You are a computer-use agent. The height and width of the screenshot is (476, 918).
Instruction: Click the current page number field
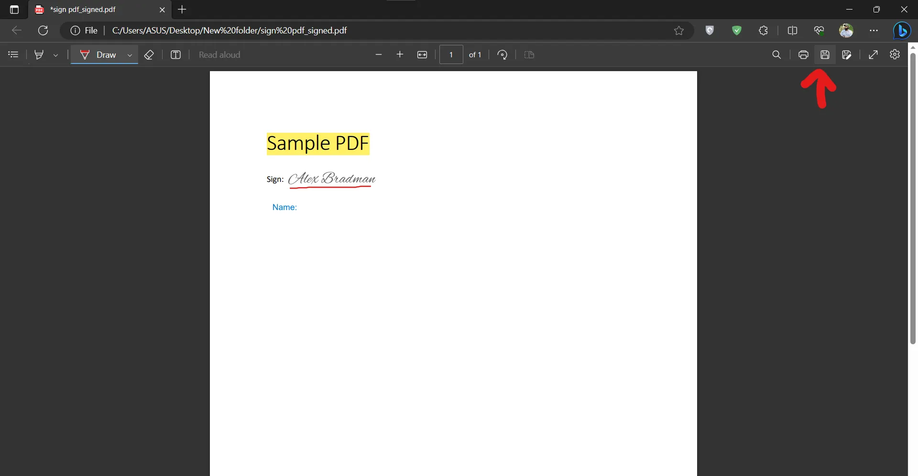451,54
